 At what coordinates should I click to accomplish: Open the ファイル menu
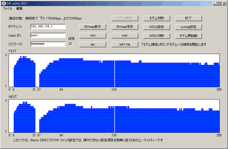tap(7, 8)
